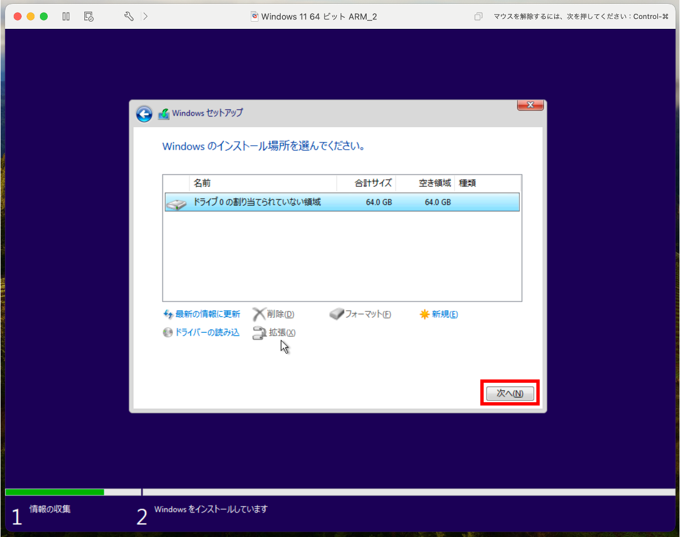Click the 新規(E) link

click(x=445, y=315)
